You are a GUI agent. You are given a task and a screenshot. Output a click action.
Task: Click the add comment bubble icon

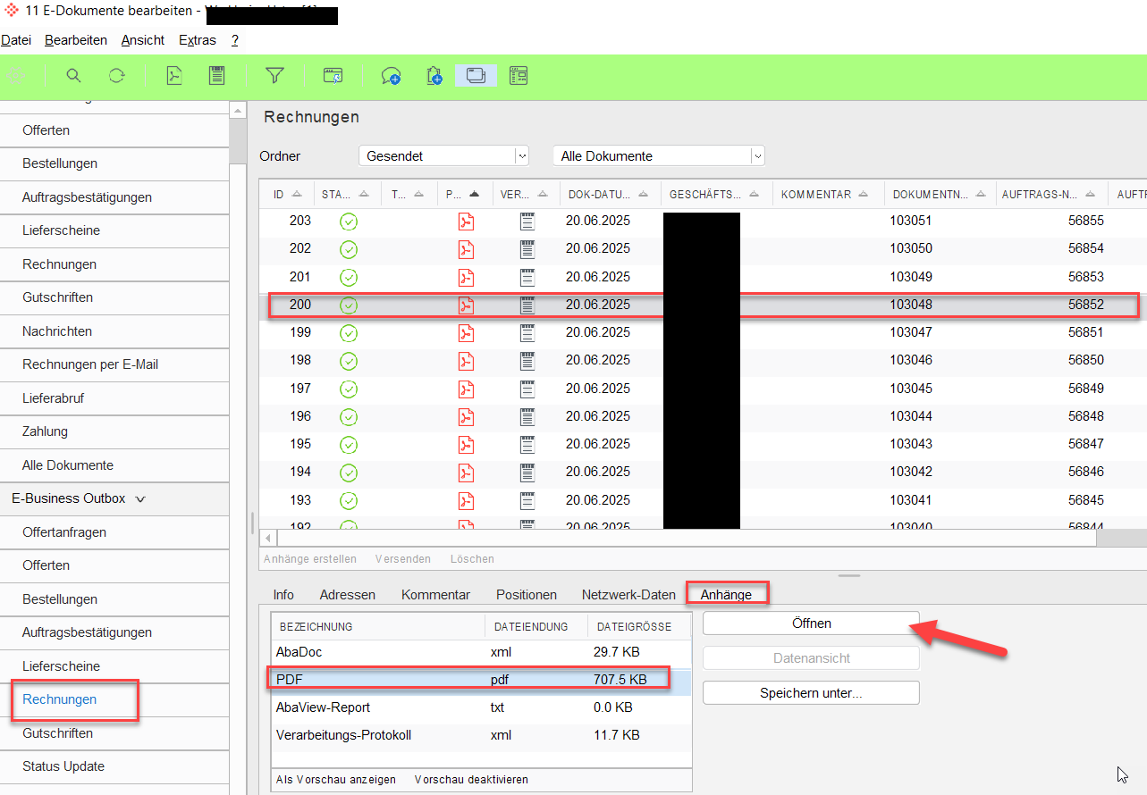(391, 76)
